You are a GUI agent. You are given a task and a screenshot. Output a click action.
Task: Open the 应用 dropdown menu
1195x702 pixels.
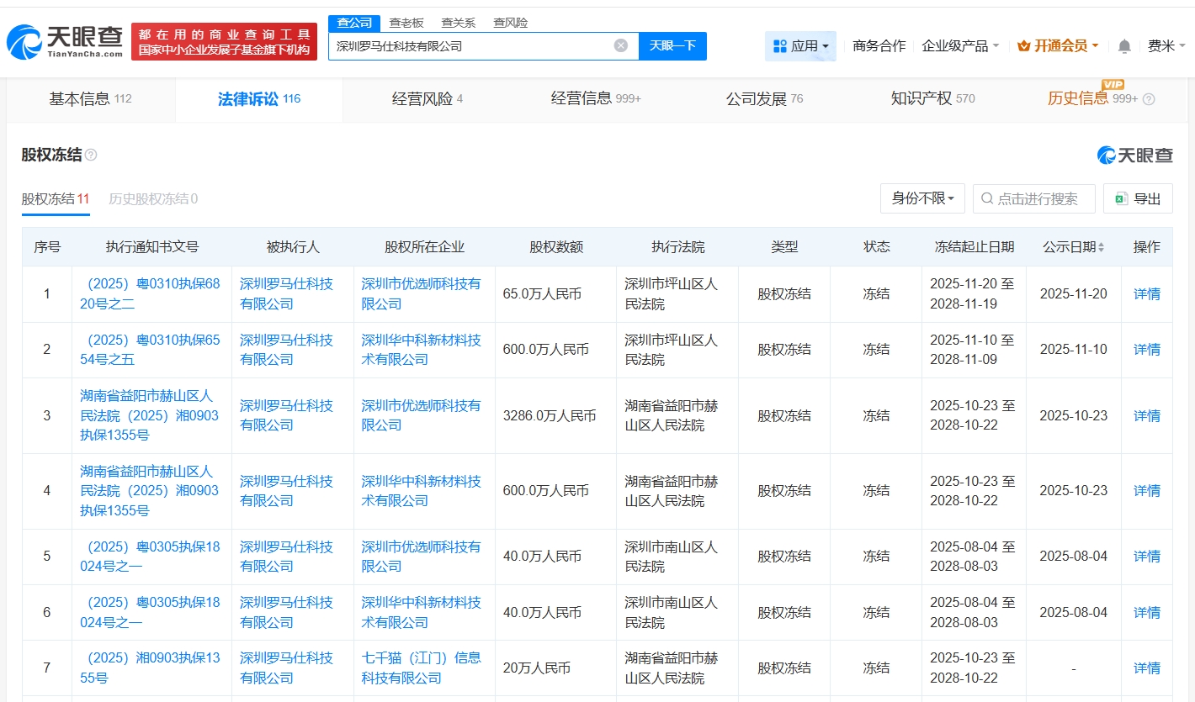pyautogui.click(x=800, y=46)
